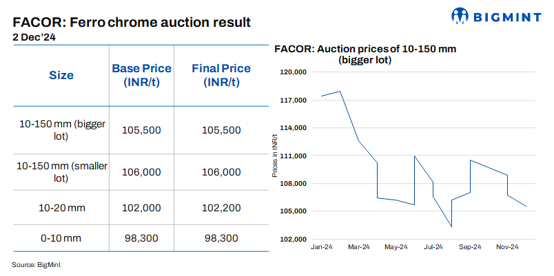Click the 'Final Price (INR/t)' column header

click(x=221, y=75)
